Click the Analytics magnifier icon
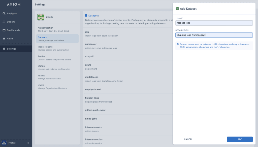Viewport: 258px width, 147px height. coord(4,14)
